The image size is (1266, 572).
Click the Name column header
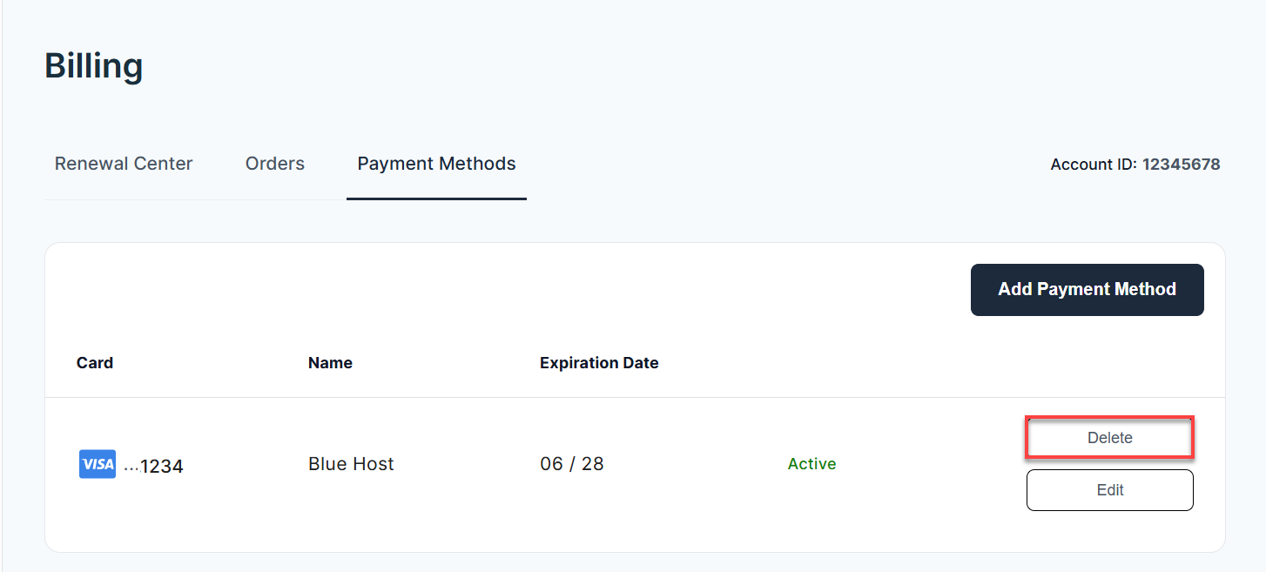click(330, 362)
